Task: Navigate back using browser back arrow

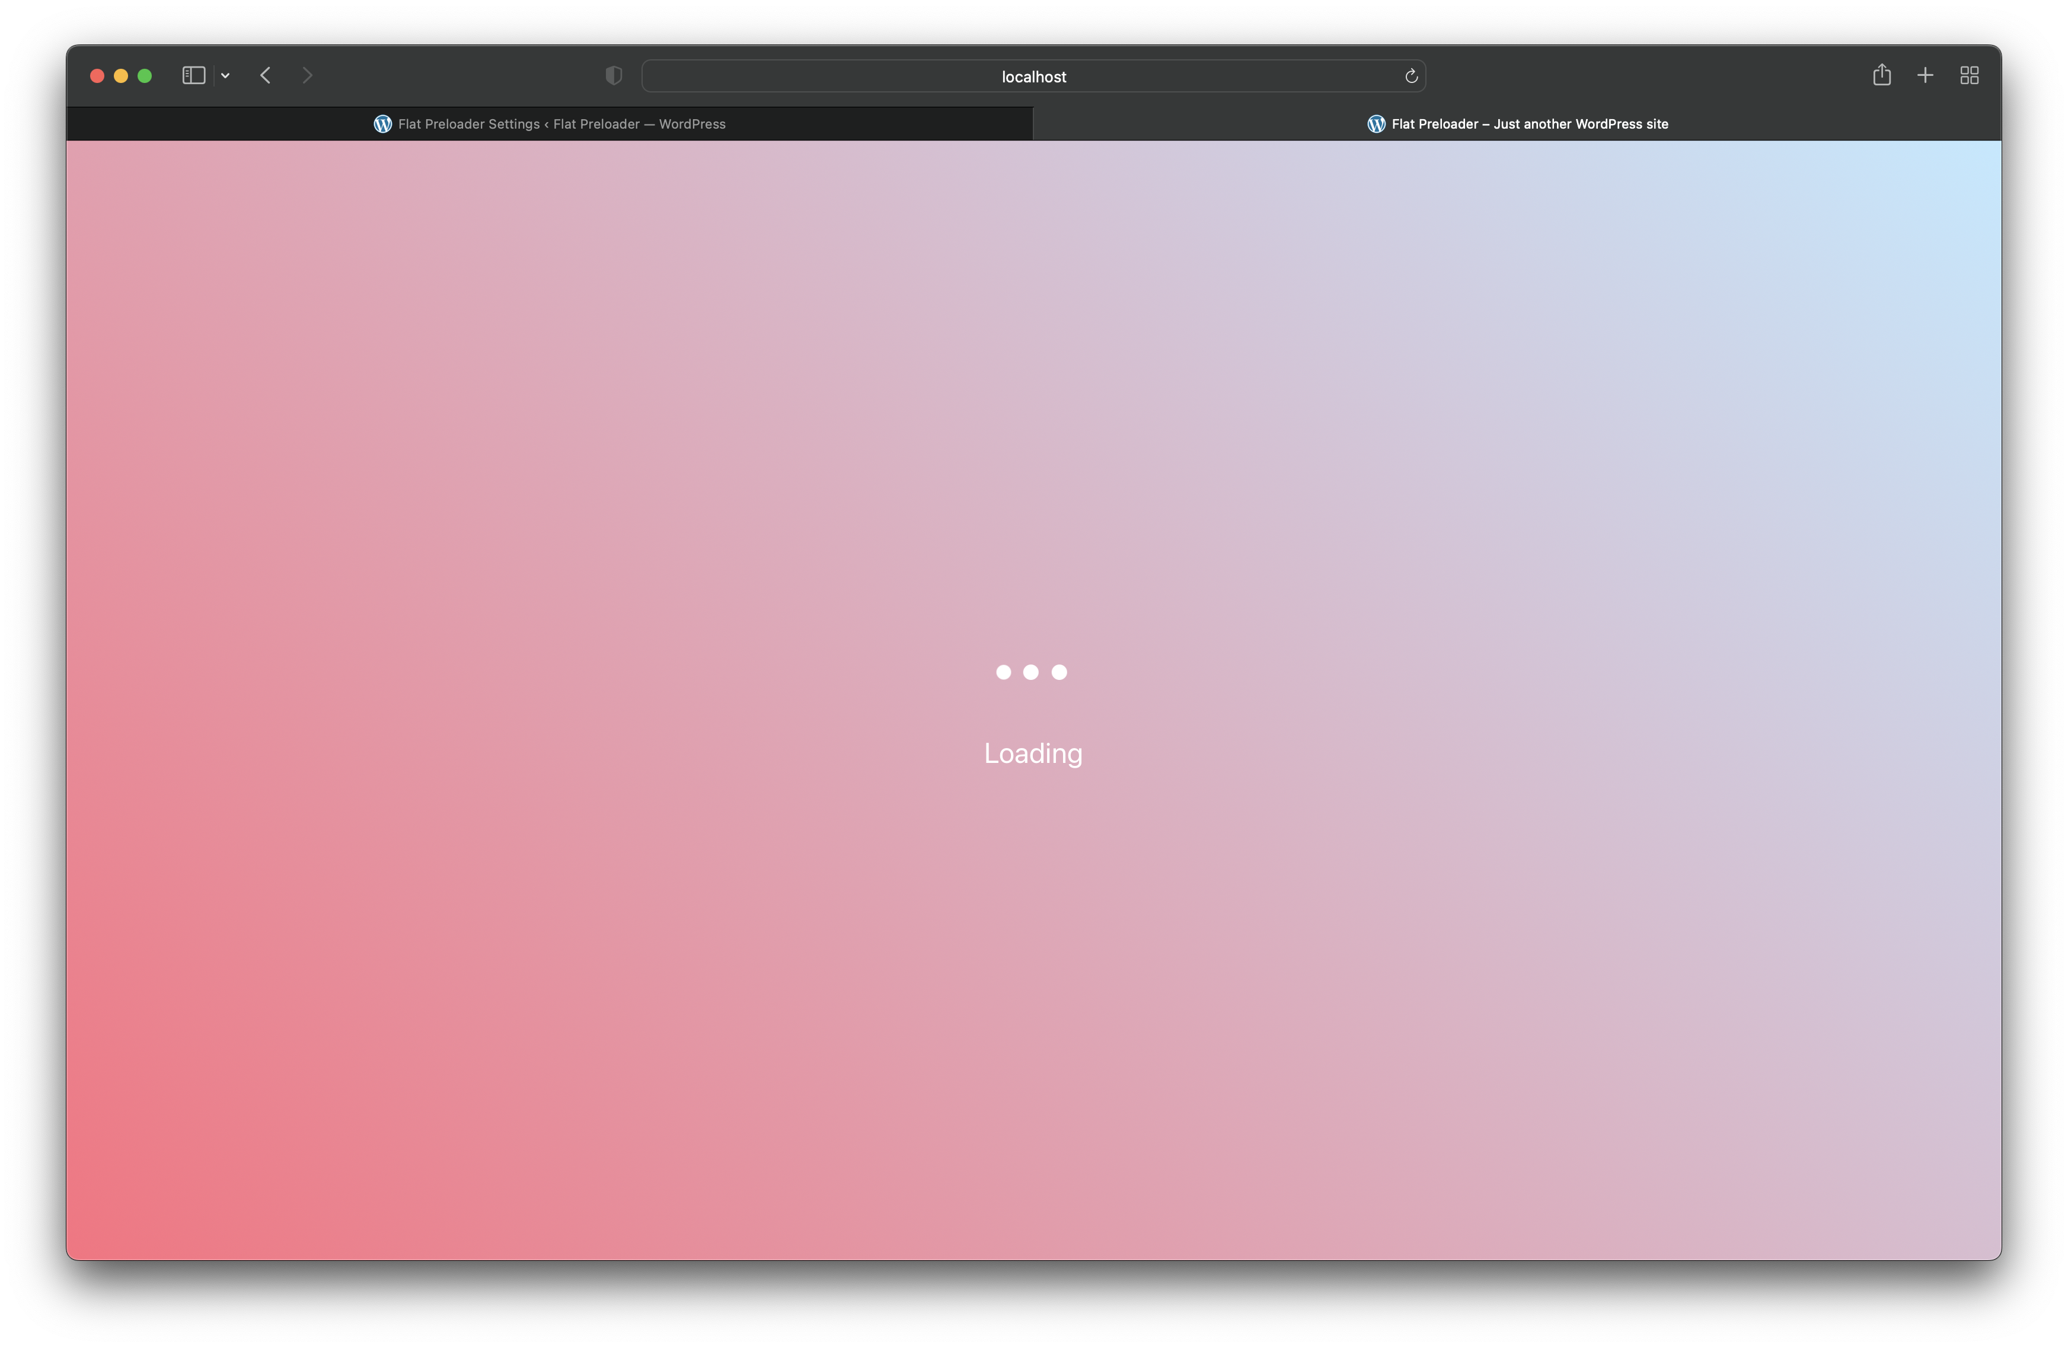Action: 265,75
